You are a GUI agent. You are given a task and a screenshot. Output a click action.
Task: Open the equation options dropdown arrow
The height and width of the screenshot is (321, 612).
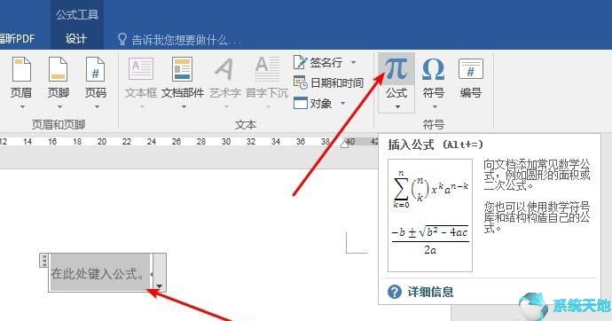(x=160, y=286)
